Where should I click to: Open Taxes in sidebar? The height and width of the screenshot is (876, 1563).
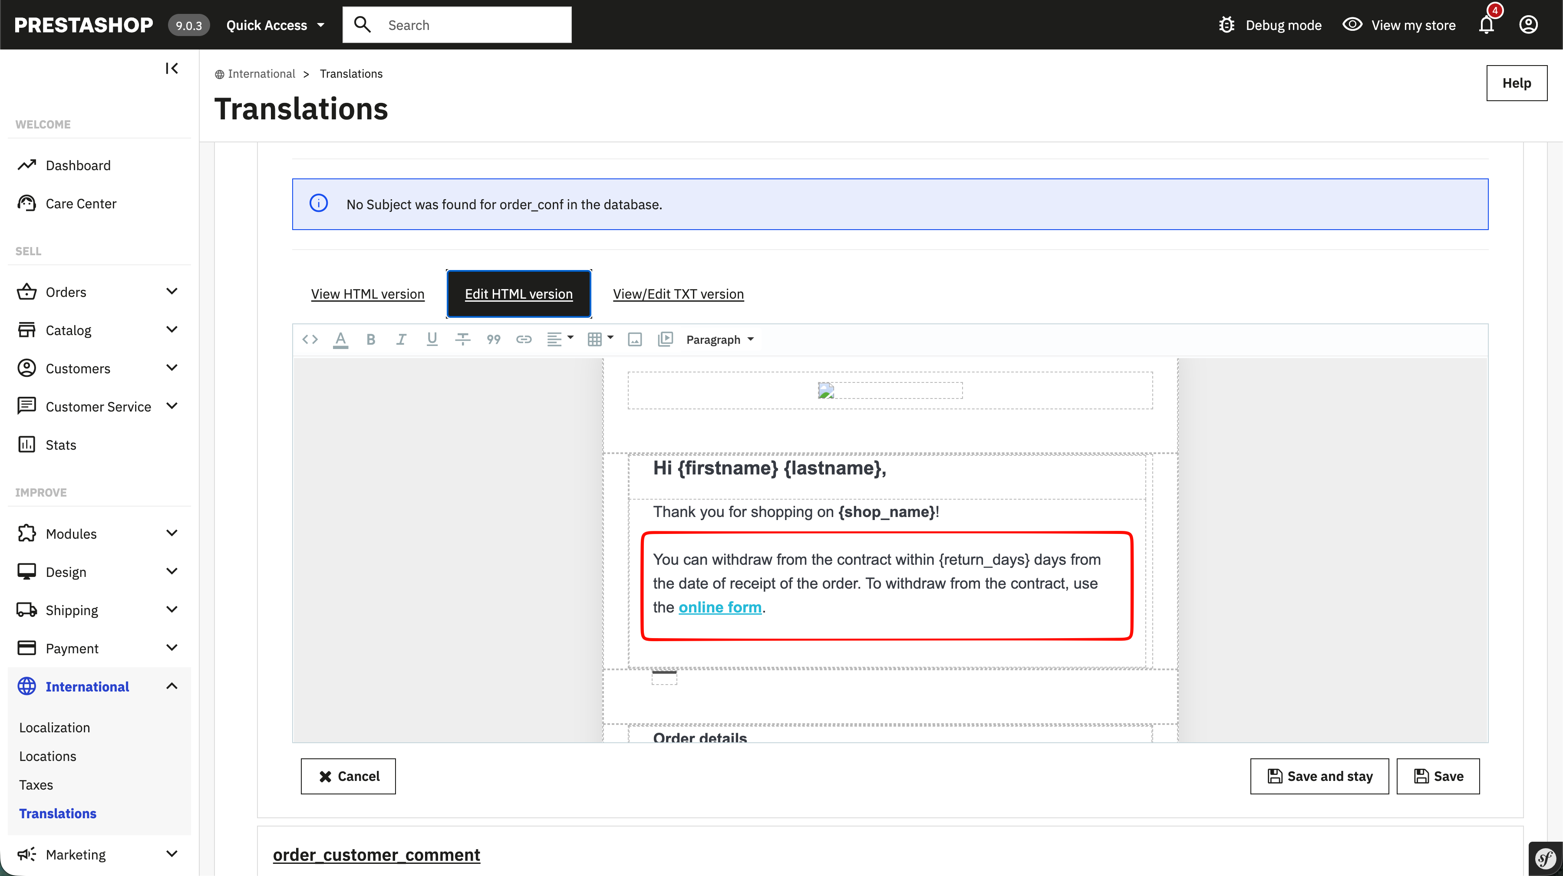[x=36, y=784]
